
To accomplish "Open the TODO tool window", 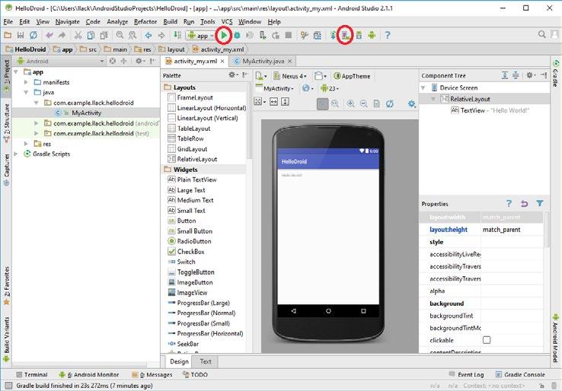I will pos(196,374).
